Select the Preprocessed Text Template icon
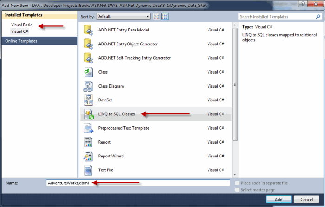The width and height of the screenshot is (325, 207). [x=88, y=128]
